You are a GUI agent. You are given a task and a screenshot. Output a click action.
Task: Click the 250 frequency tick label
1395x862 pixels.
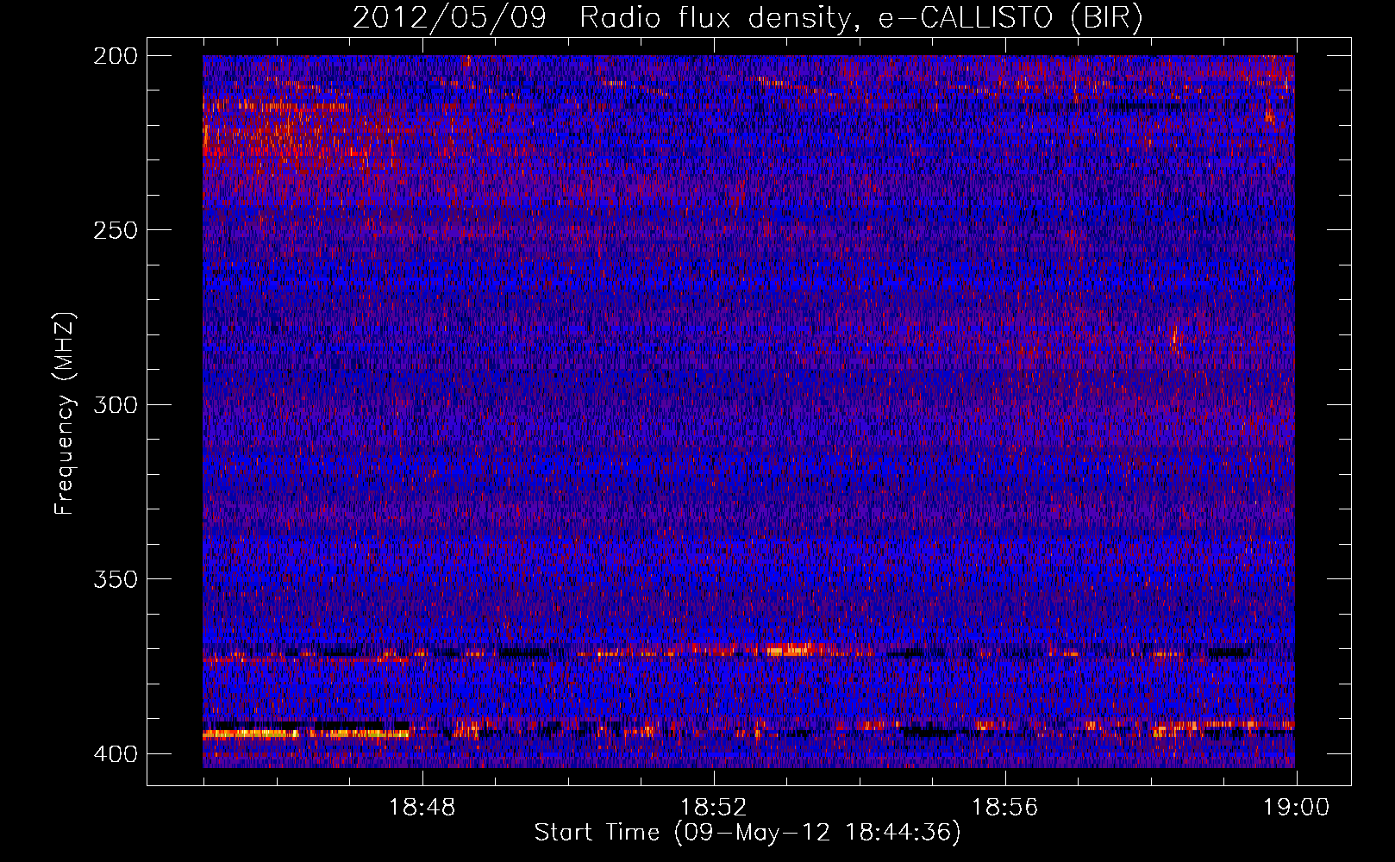pos(115,230)
